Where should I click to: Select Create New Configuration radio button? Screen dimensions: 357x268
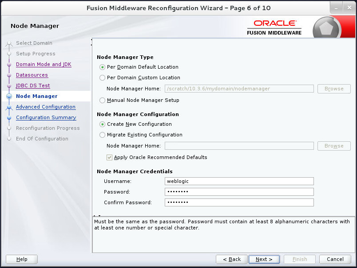(102, 124)
